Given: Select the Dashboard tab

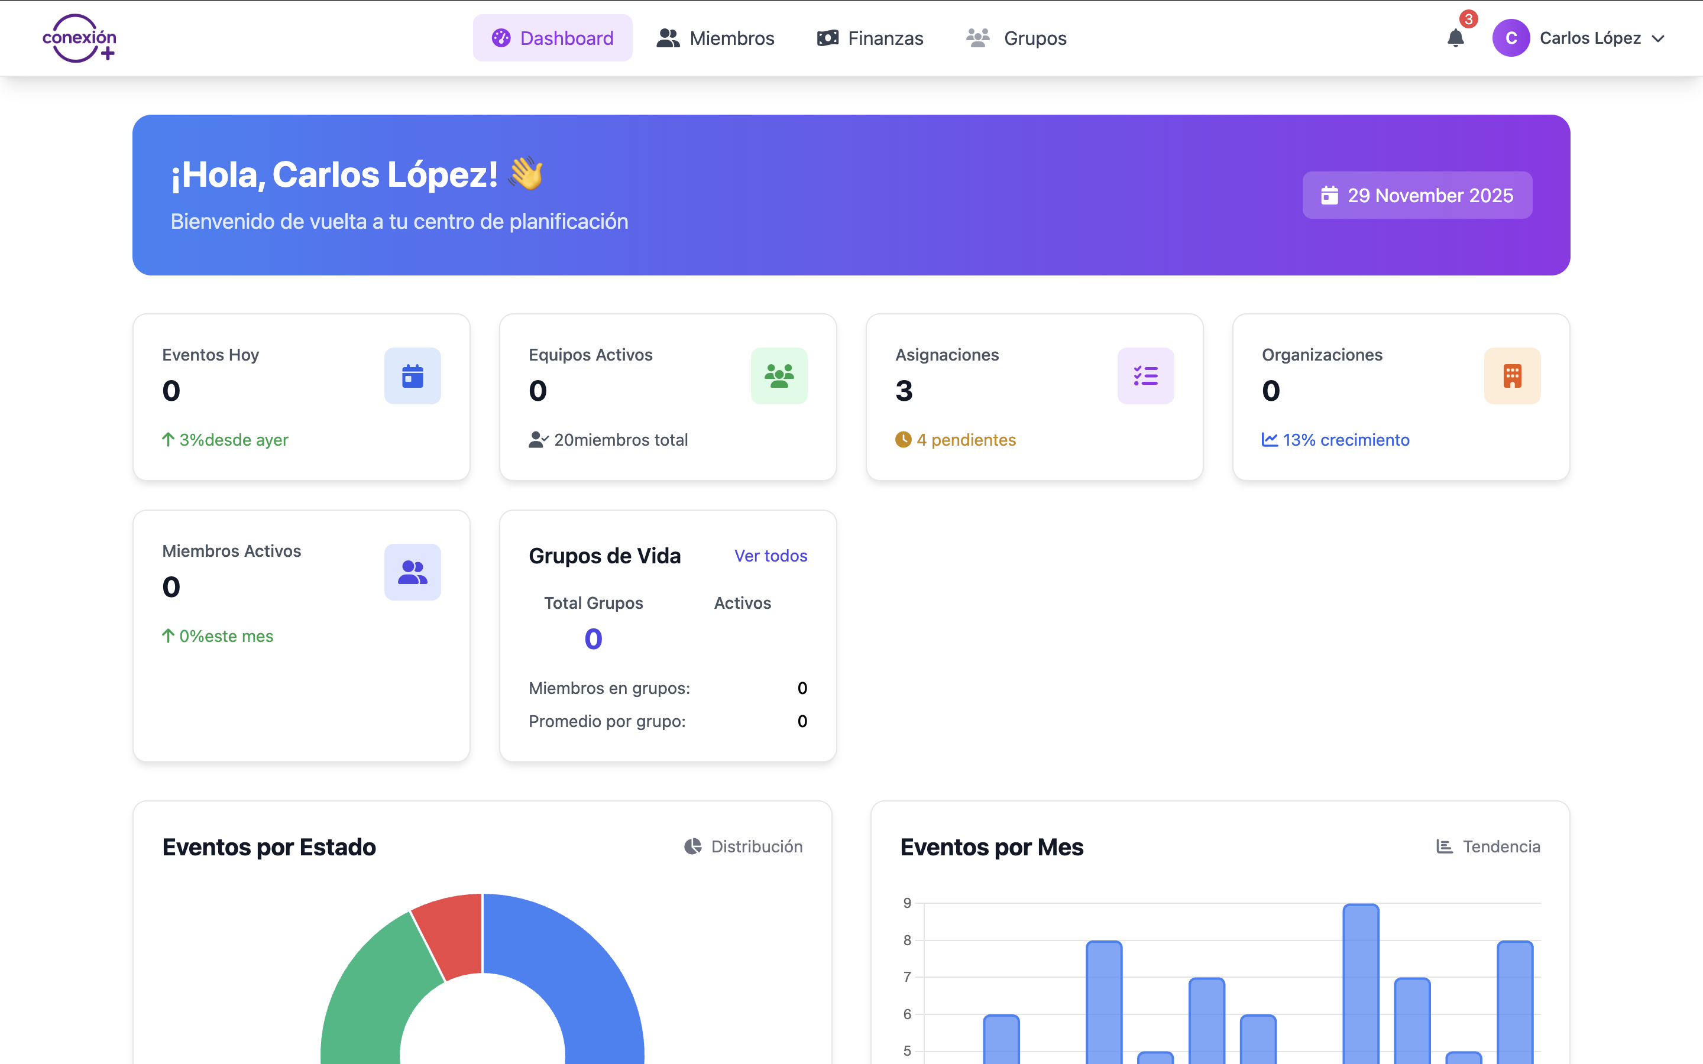Looking at the screenshot, I should pos(552,38).
